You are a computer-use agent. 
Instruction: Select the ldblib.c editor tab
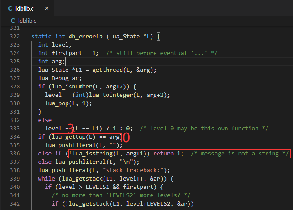tap(27, 9)
